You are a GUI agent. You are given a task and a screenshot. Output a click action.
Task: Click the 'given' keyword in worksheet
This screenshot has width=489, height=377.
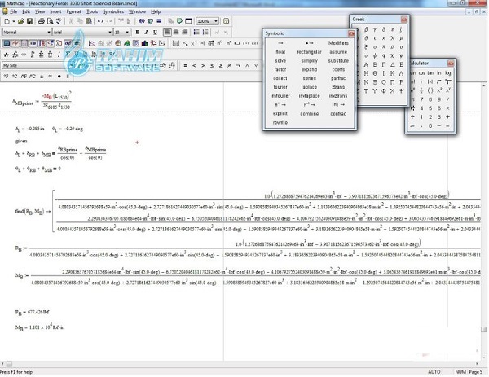tap(21, 141)
